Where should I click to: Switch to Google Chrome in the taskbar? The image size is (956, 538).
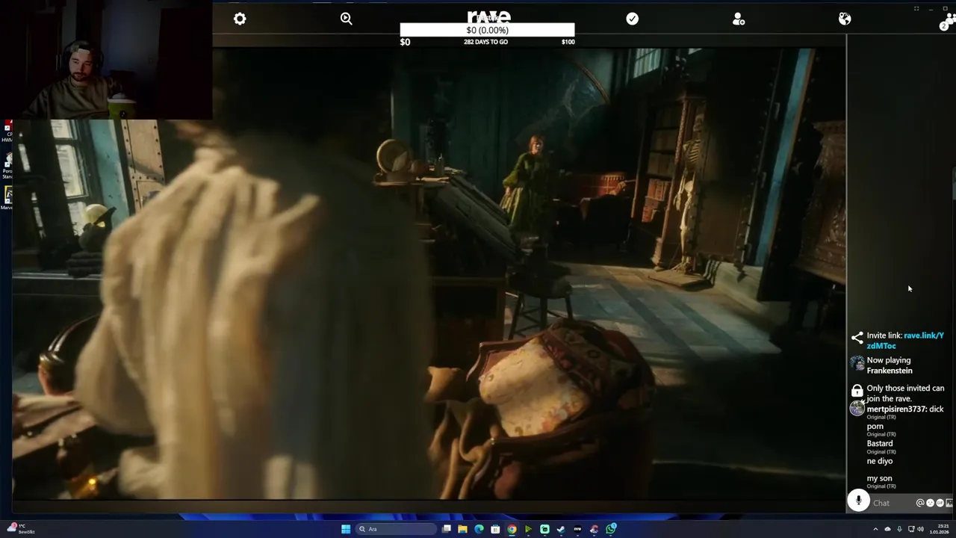(512, 529)
